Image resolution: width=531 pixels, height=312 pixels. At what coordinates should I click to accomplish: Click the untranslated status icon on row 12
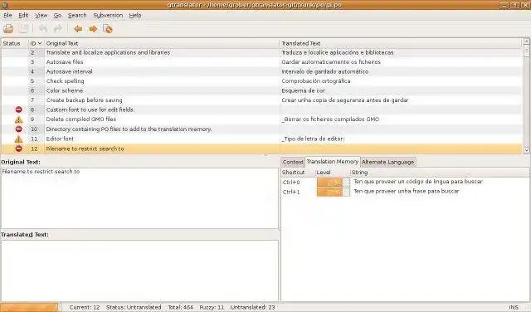18,149
